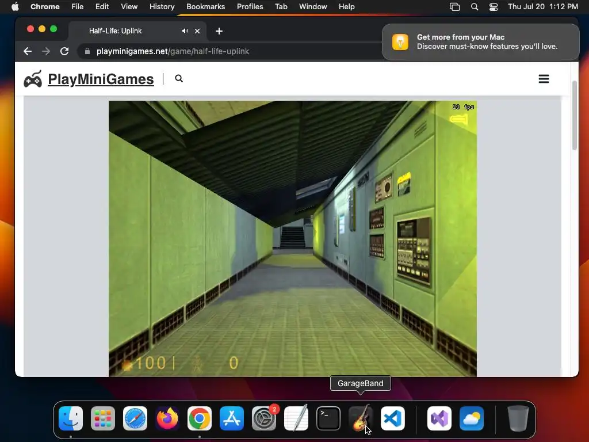Screen dimensions: 589x442
Task: Open the File menu
Action: point(78,7)
